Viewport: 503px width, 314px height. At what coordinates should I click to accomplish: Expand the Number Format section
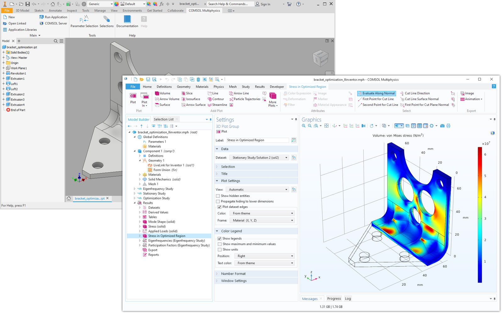tap(233, 274)
